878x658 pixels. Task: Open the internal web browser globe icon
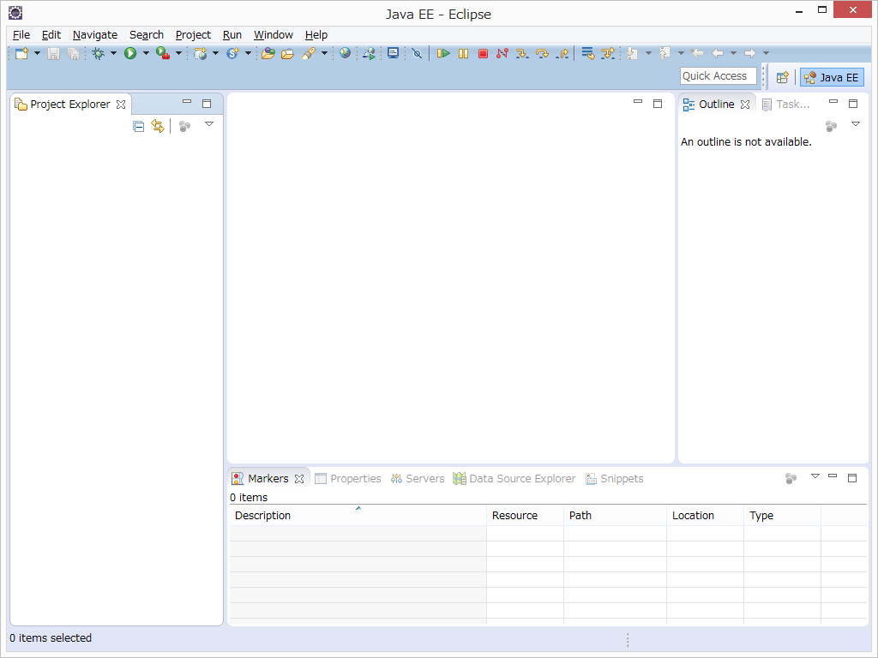pyautogui.click(x=345, y=53)
